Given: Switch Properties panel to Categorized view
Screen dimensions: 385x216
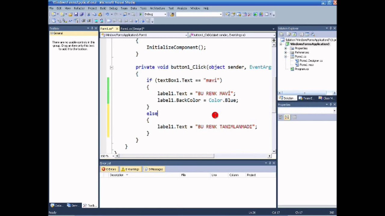Looking at the screenshot, I should pos(281,117).
